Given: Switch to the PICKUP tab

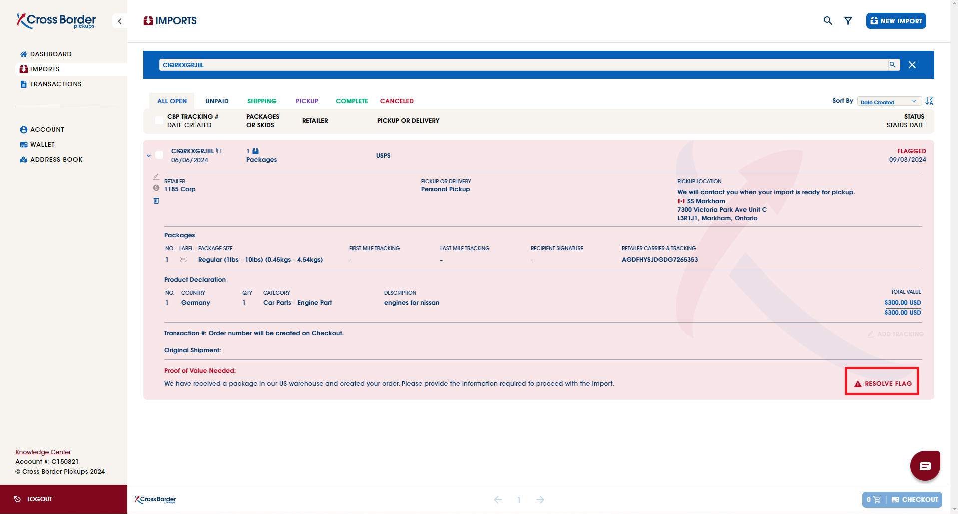Looking at the screenshot, I should click(307, 101).
